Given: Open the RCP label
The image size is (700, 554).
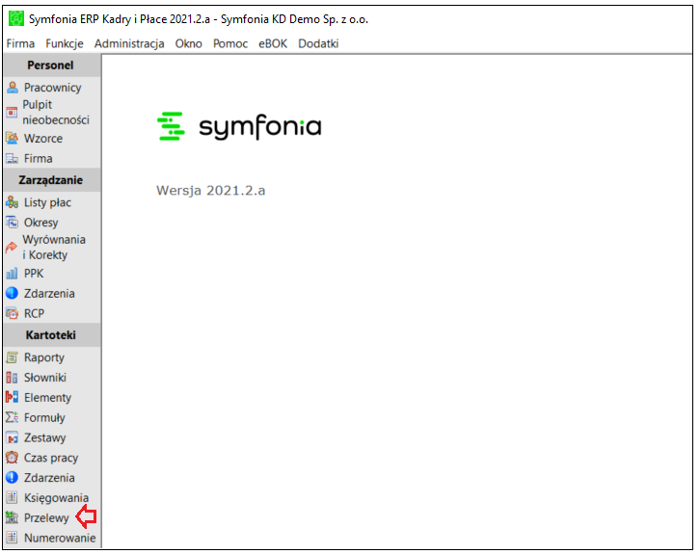Looking at the screenshot, I should click(x=34, y=313).
